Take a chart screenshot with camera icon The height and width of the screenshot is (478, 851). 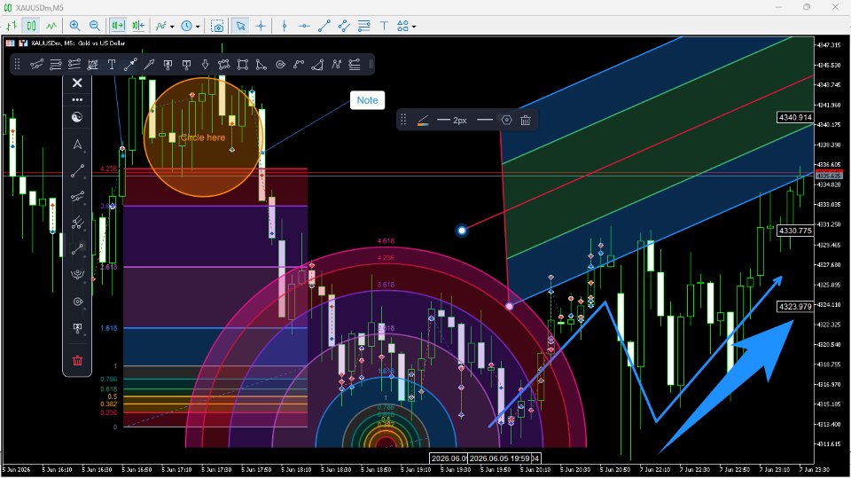coord(218,26)
